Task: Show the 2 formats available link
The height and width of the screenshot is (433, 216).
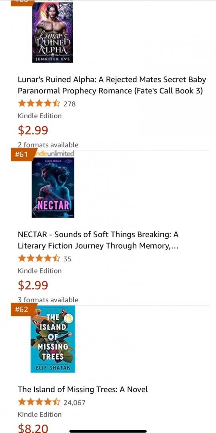Action: click(x=48, y=145)
